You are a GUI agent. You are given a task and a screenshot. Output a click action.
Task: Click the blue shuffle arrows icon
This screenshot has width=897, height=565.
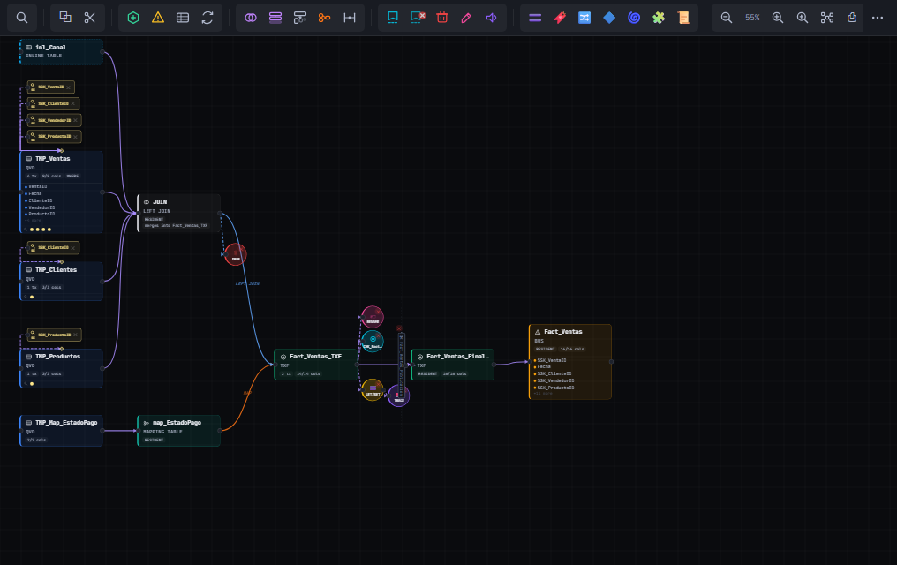click(x=584, y=18)
